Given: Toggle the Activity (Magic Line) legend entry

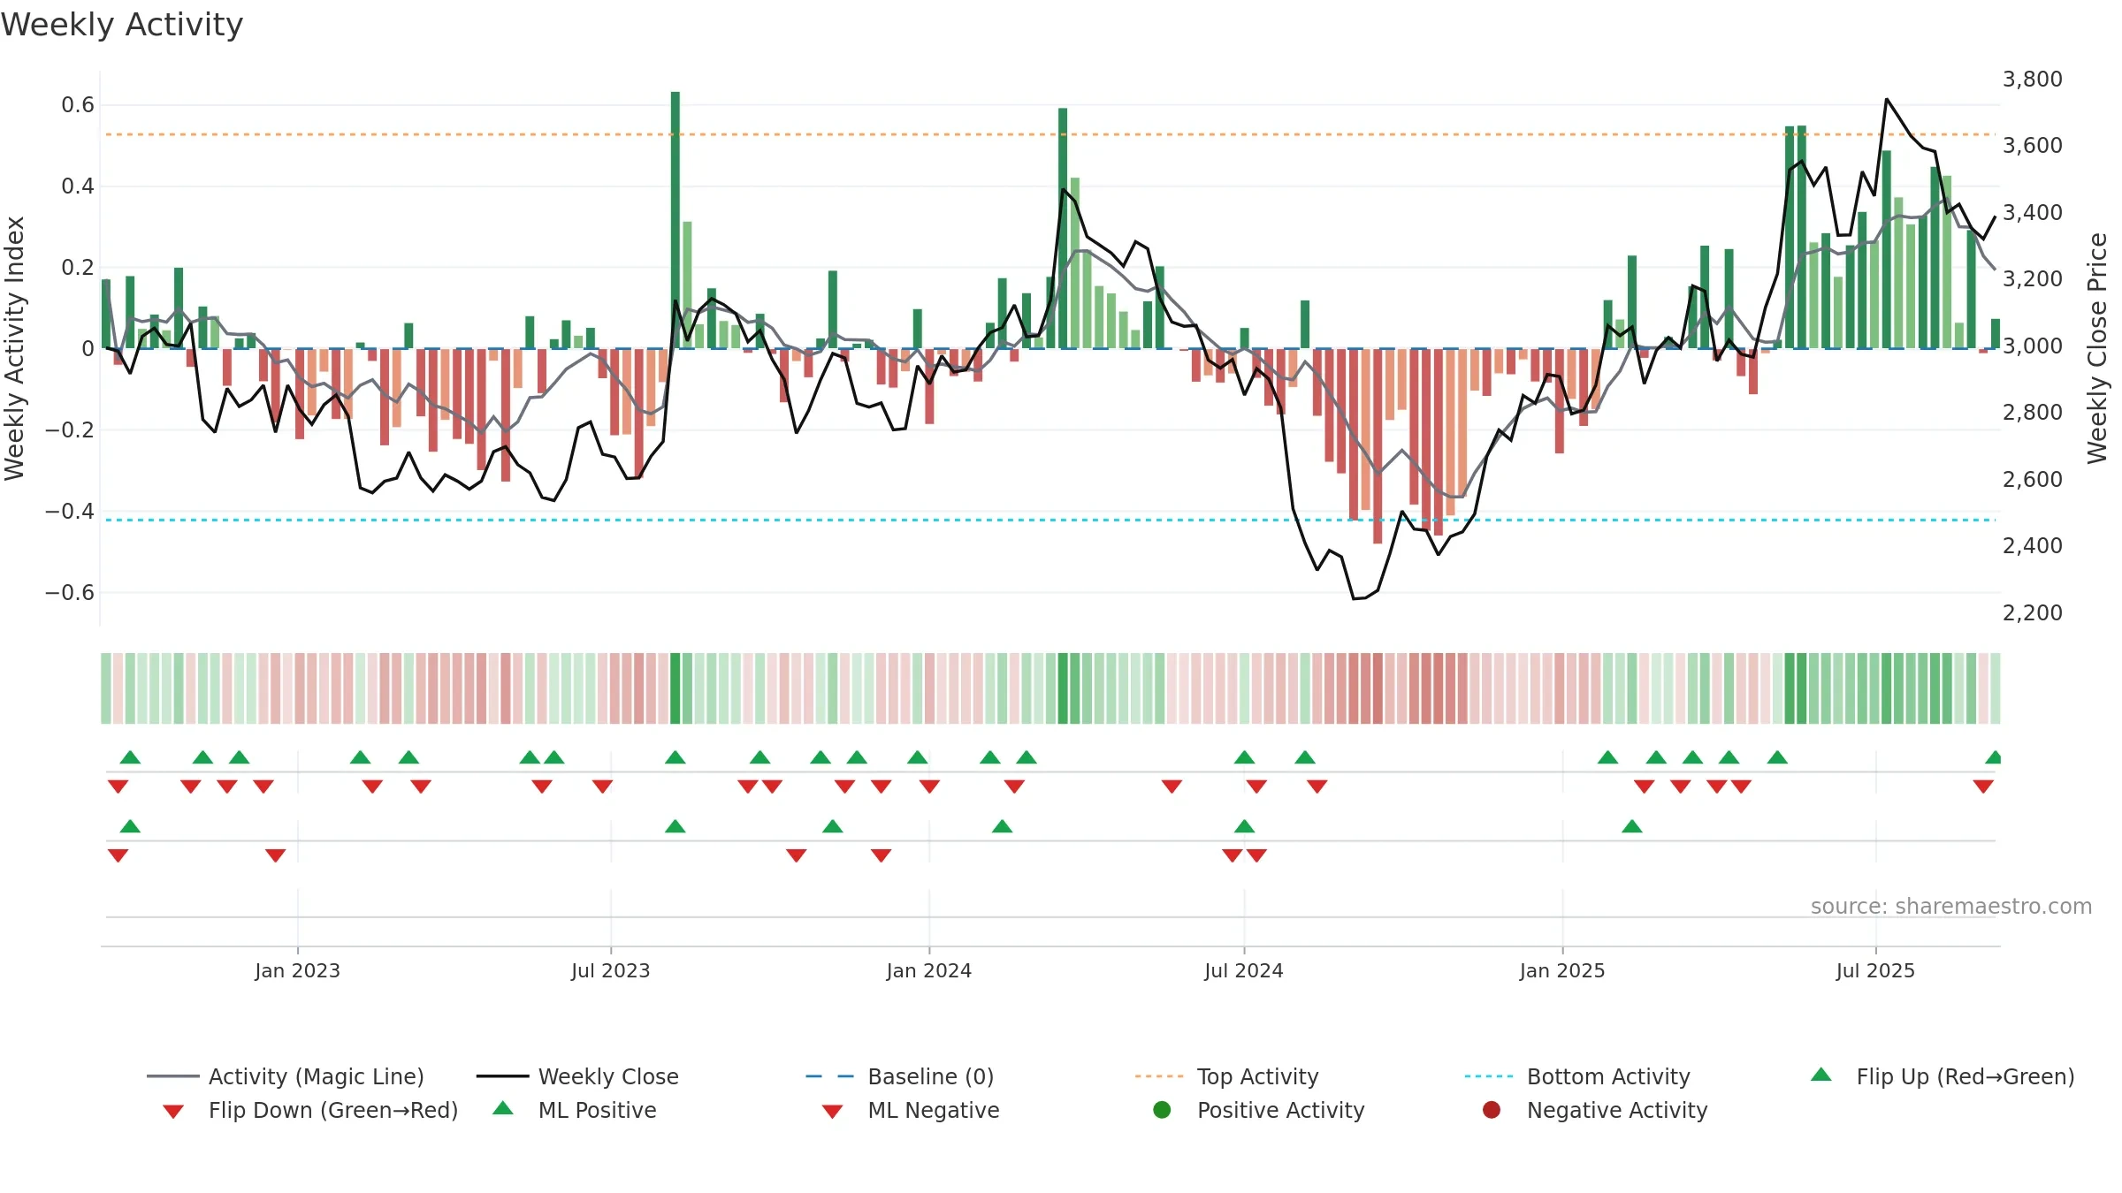Looking at the screenshot, I should pos(286,1076).
